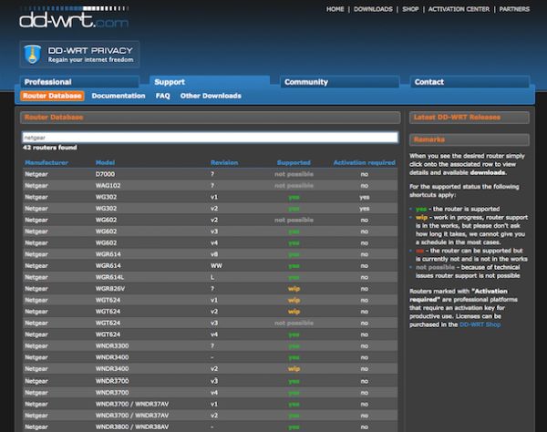Image resolution: width=547 pixels, height=432 pixels.
Task: Open the WG302 v2 router row
Action: 210,209
